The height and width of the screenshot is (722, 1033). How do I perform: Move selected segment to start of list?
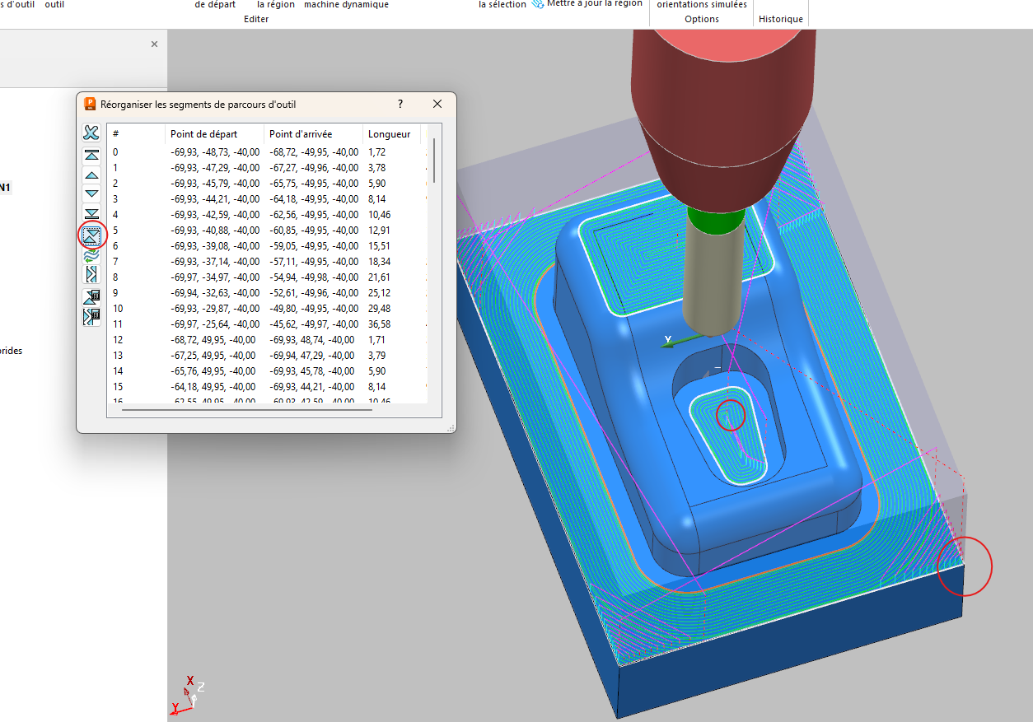click(91, 155)
